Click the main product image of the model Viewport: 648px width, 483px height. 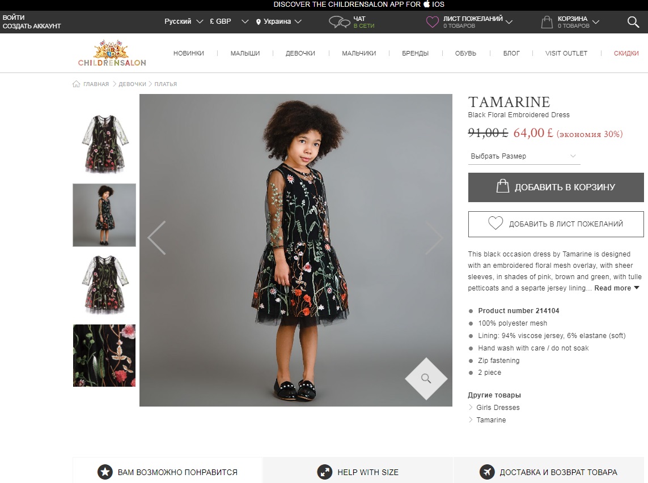(296, 250)
